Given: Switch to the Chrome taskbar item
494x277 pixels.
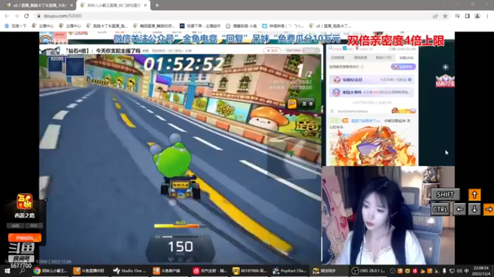Looking at the screenshot, I should click(x=51, y=271).
